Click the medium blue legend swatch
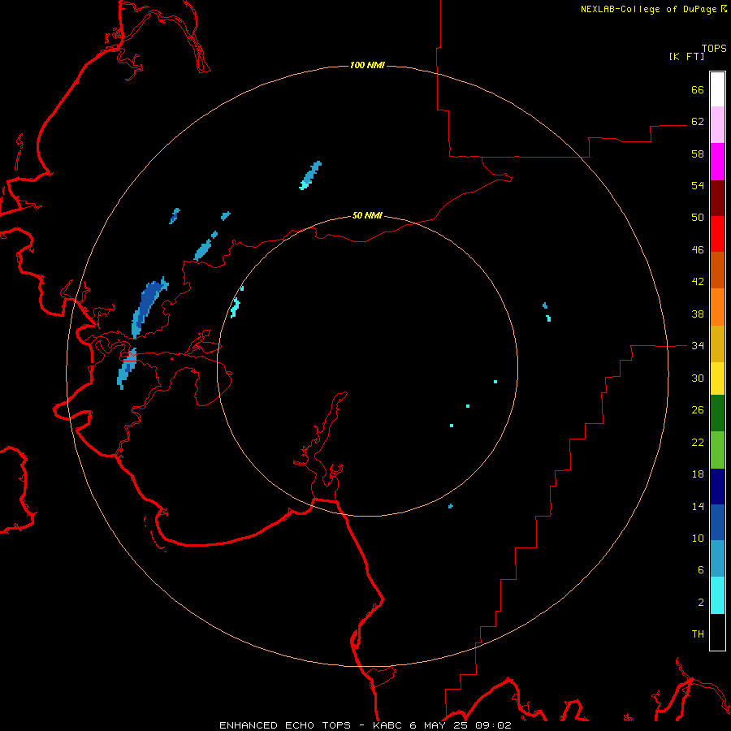Viewport: 731px width, 731px height. 717,522
